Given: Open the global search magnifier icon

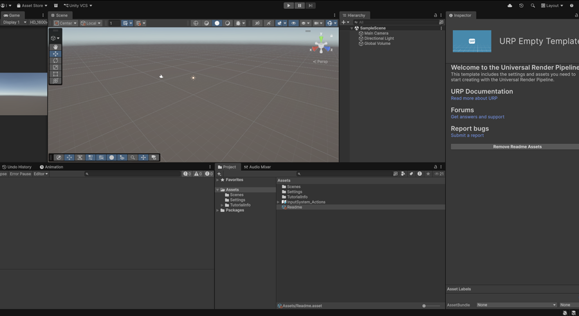Looking at the screenshot, I should [x=533, y=6].
